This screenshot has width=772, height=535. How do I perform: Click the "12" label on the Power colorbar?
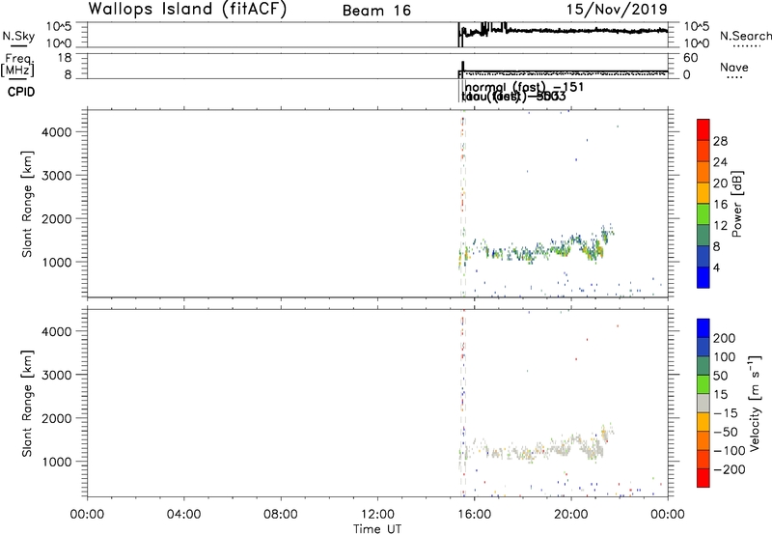tap(720, 226)
